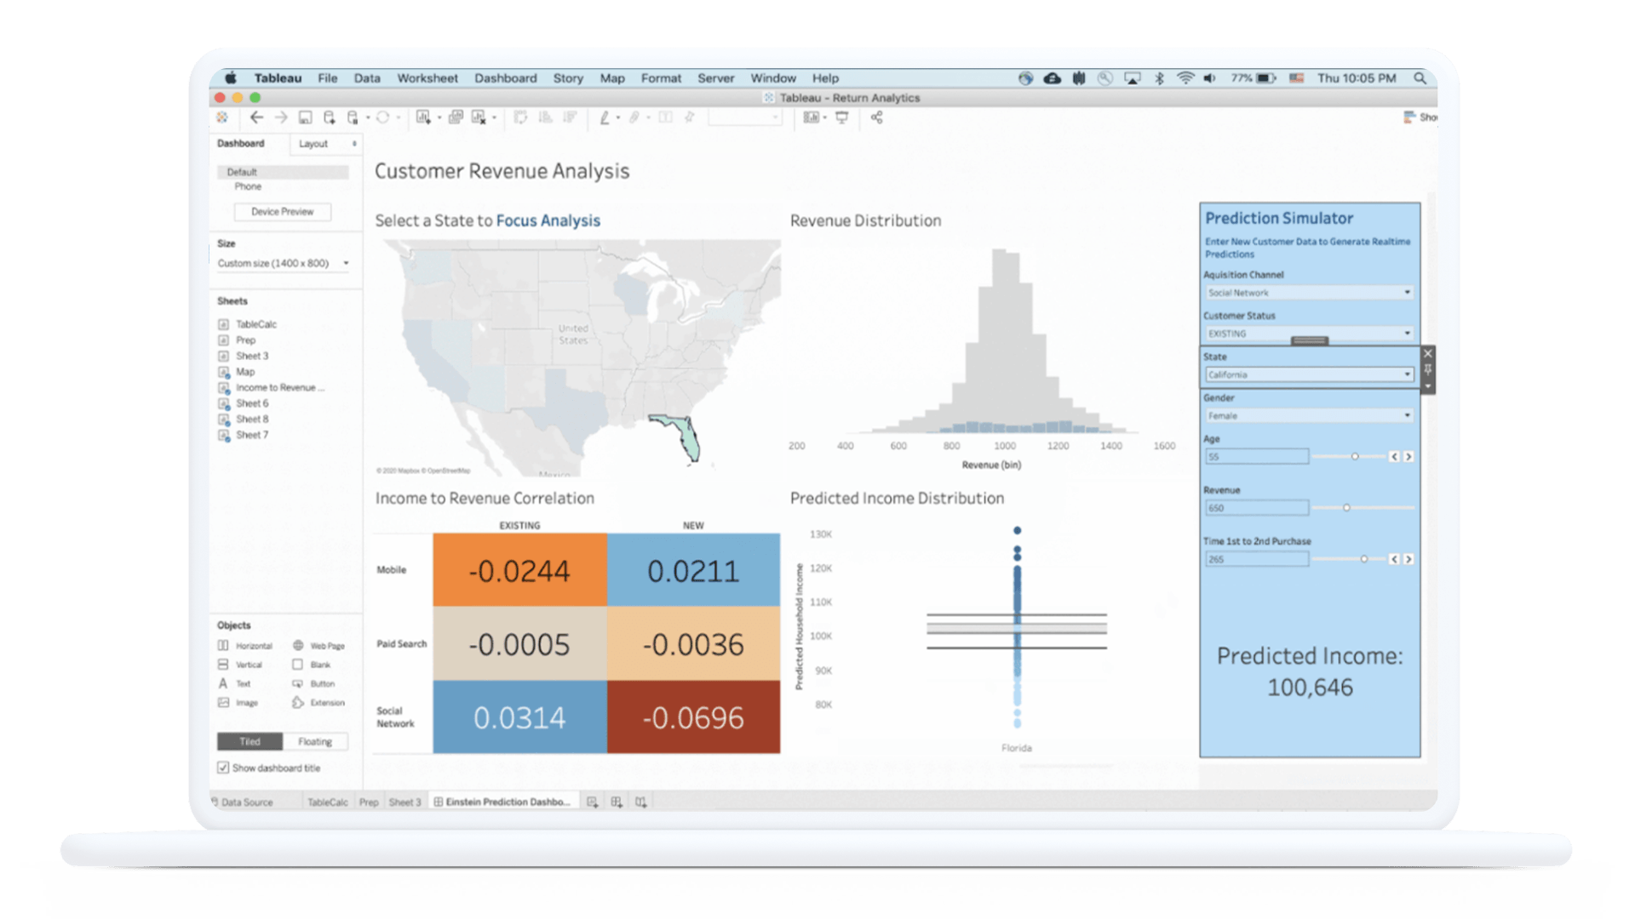Expand the Acquisition Channel dropdown

tap(1408, 292)
